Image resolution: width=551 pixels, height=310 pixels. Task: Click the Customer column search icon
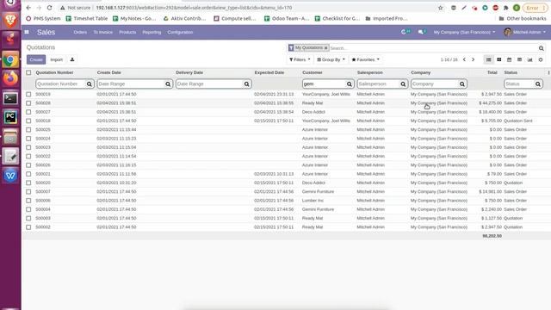[x=350, y=84]
